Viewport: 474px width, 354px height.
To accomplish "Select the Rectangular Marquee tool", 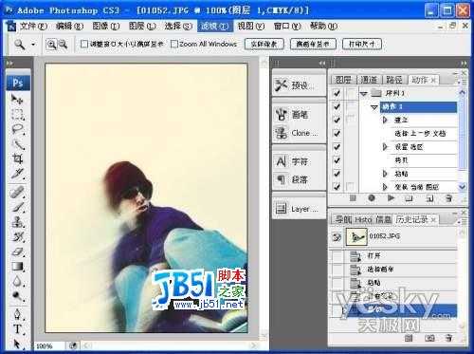I will point(18,114).
